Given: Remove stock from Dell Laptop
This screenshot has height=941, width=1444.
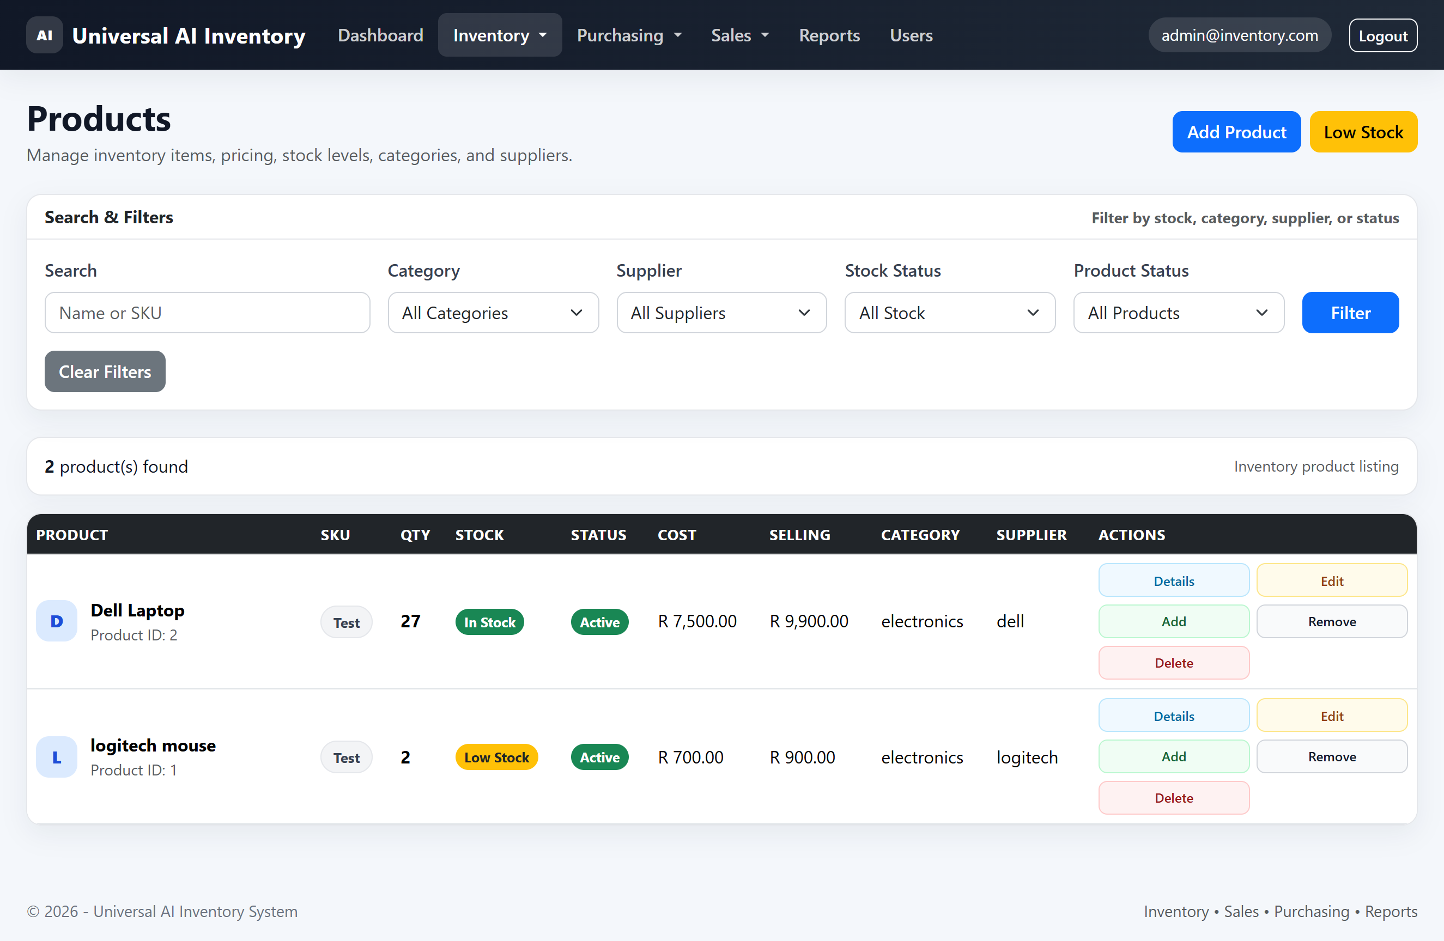Looking at the screenshot, I should point(1332,621).
